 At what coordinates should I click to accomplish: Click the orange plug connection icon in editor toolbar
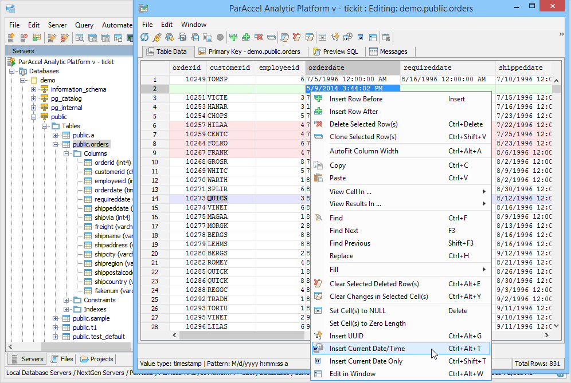coord(157,37)
